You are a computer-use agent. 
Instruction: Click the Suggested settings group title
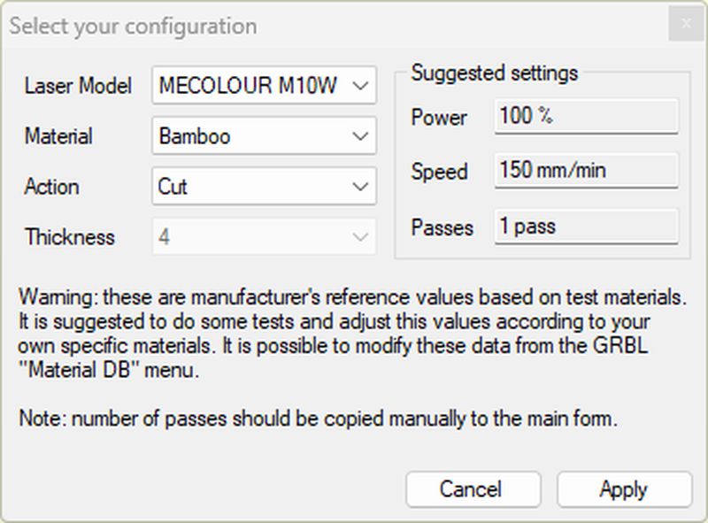tap(494, 73)
